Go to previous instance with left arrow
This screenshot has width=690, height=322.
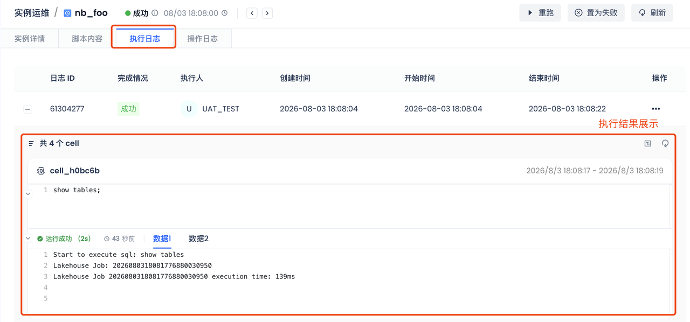[x=252, y=13]
